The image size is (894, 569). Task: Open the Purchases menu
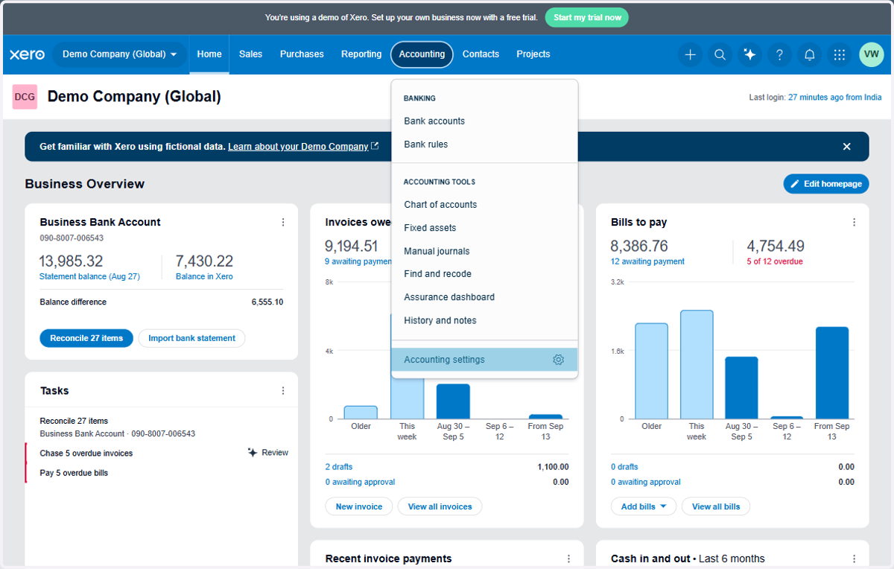(x=302, y=54)
